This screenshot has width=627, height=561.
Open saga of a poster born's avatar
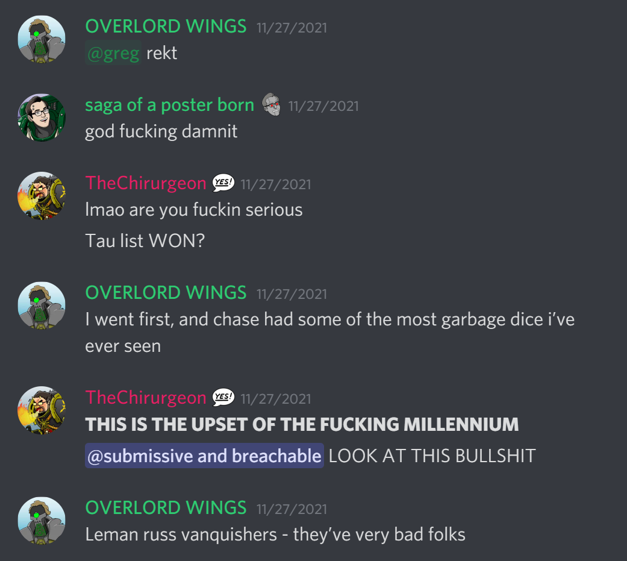point(42,118)
